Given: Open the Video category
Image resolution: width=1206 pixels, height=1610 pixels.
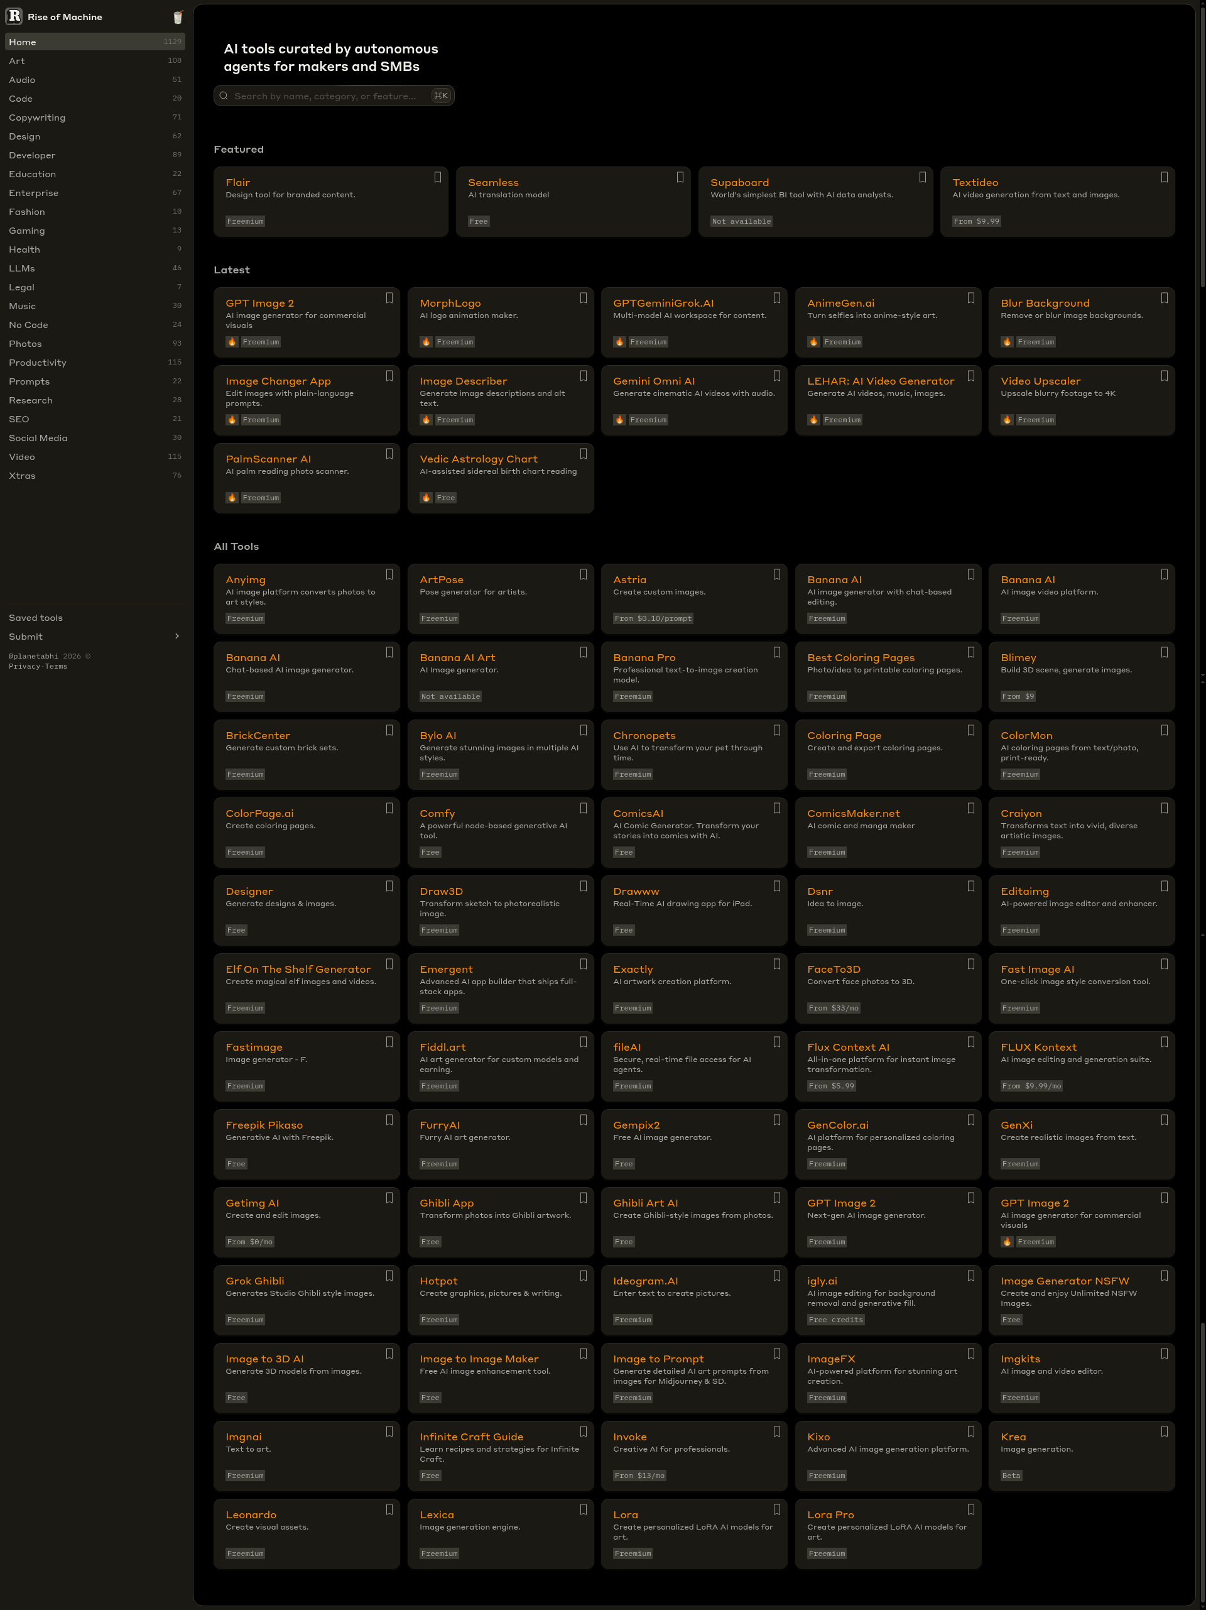Looking at the screenshot, I should (95, 456).
